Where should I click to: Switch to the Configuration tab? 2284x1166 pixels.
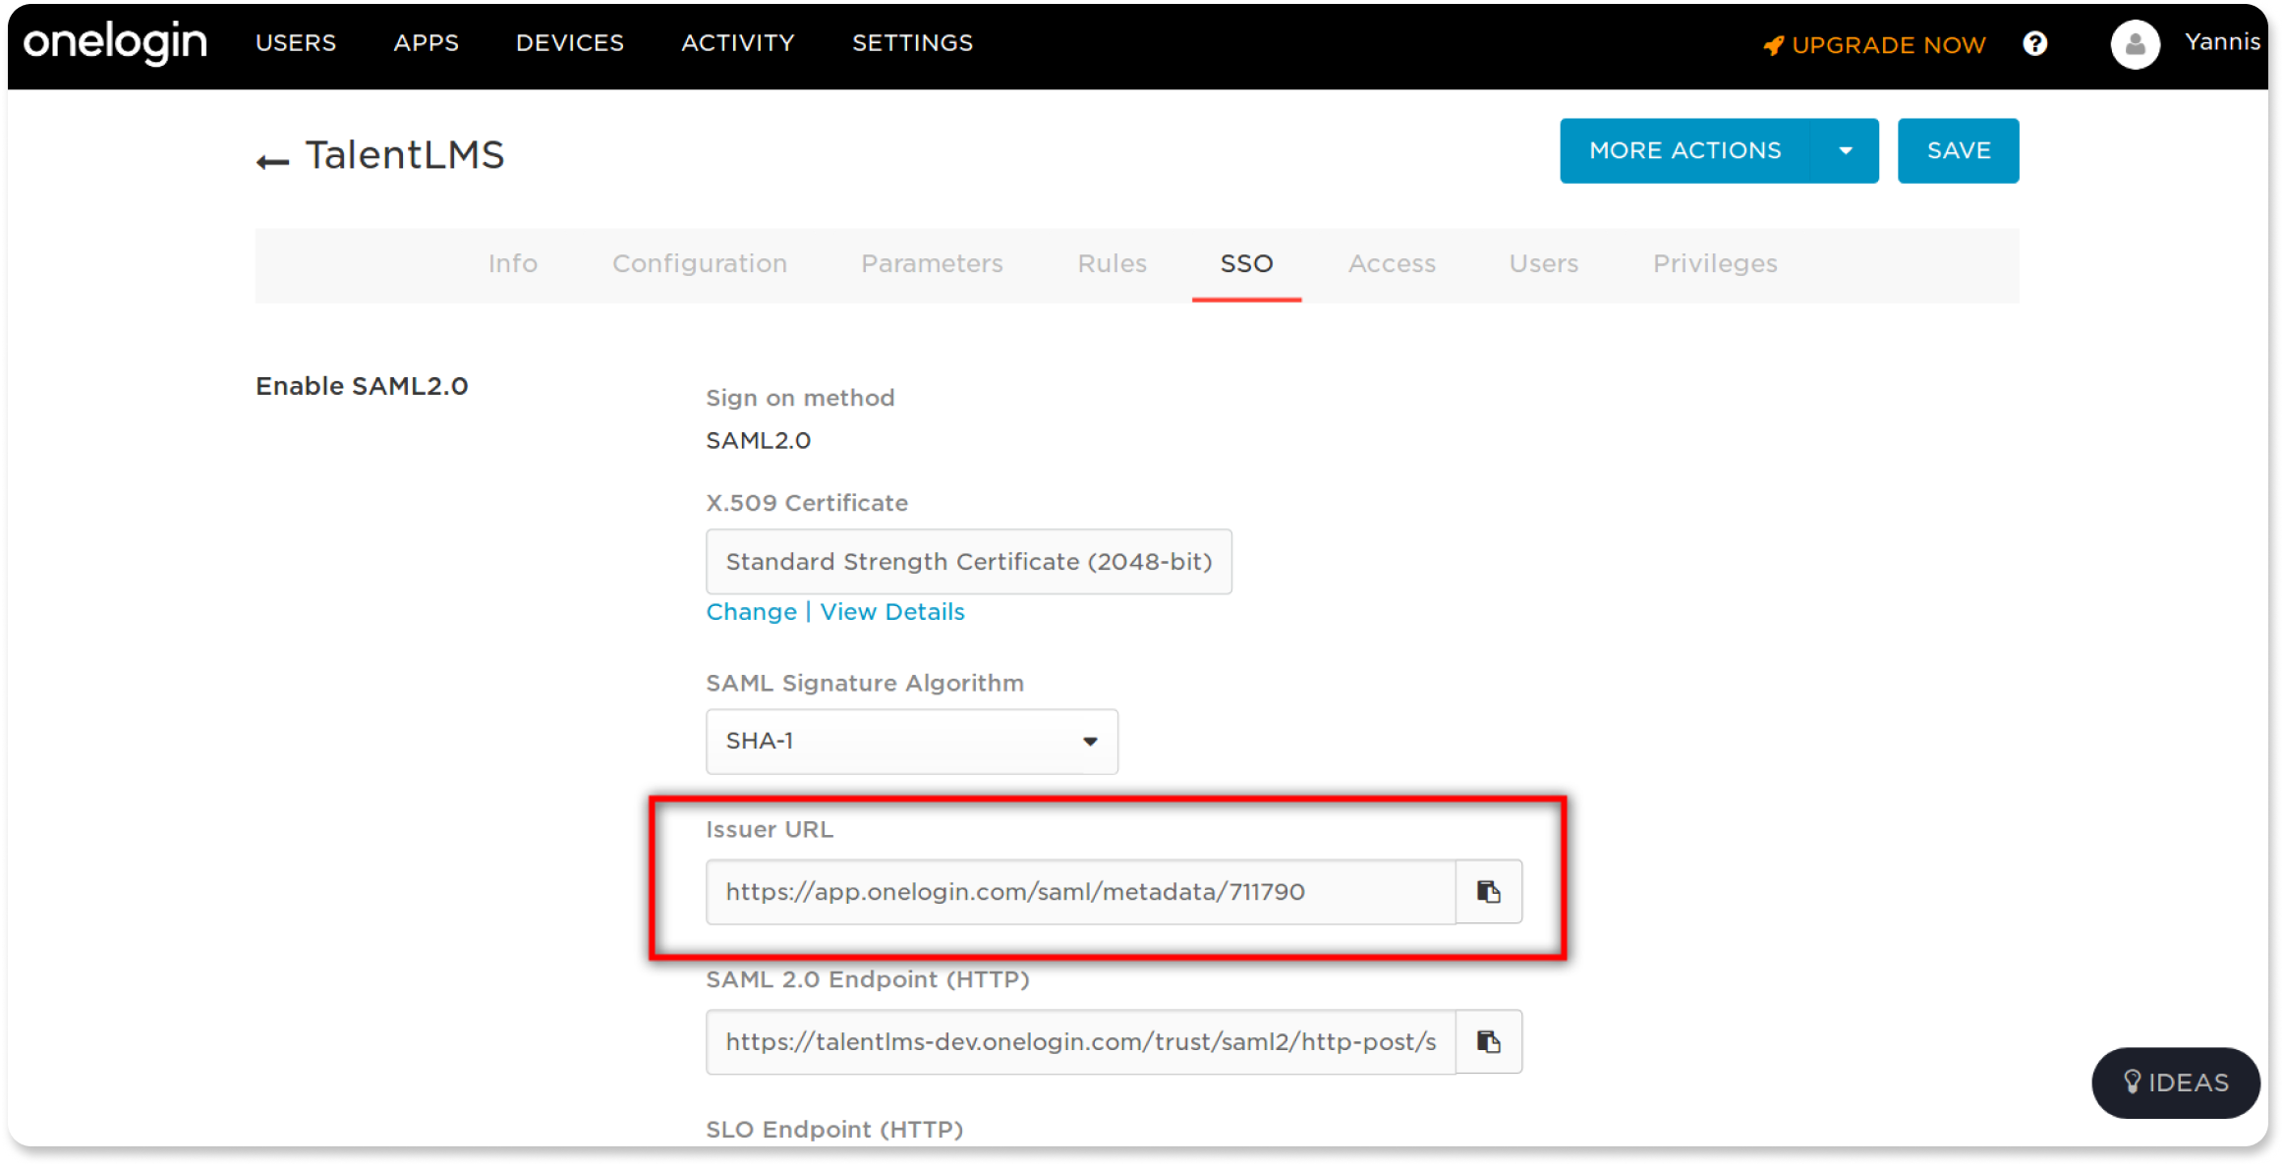tap(699, 263)
